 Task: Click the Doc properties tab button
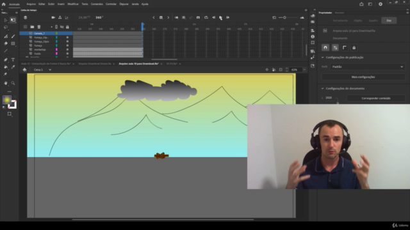tap(389, 20)
